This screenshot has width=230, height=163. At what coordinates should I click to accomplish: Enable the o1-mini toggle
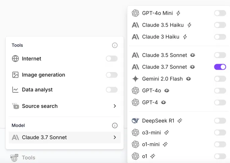click(x=220, y=144)
